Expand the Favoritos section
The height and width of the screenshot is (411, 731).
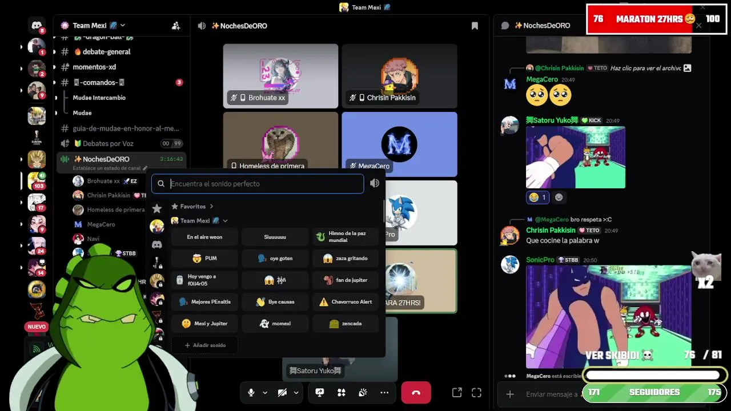tap(192, 207)
